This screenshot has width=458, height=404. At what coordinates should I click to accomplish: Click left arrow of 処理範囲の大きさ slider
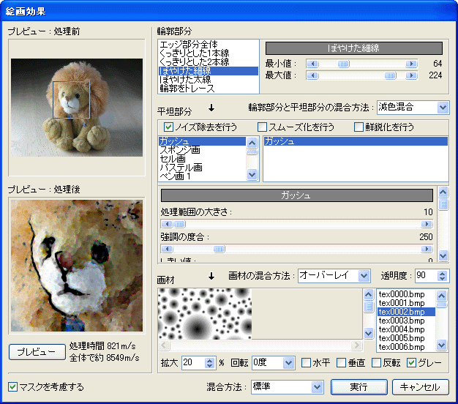tap(167, 224)
